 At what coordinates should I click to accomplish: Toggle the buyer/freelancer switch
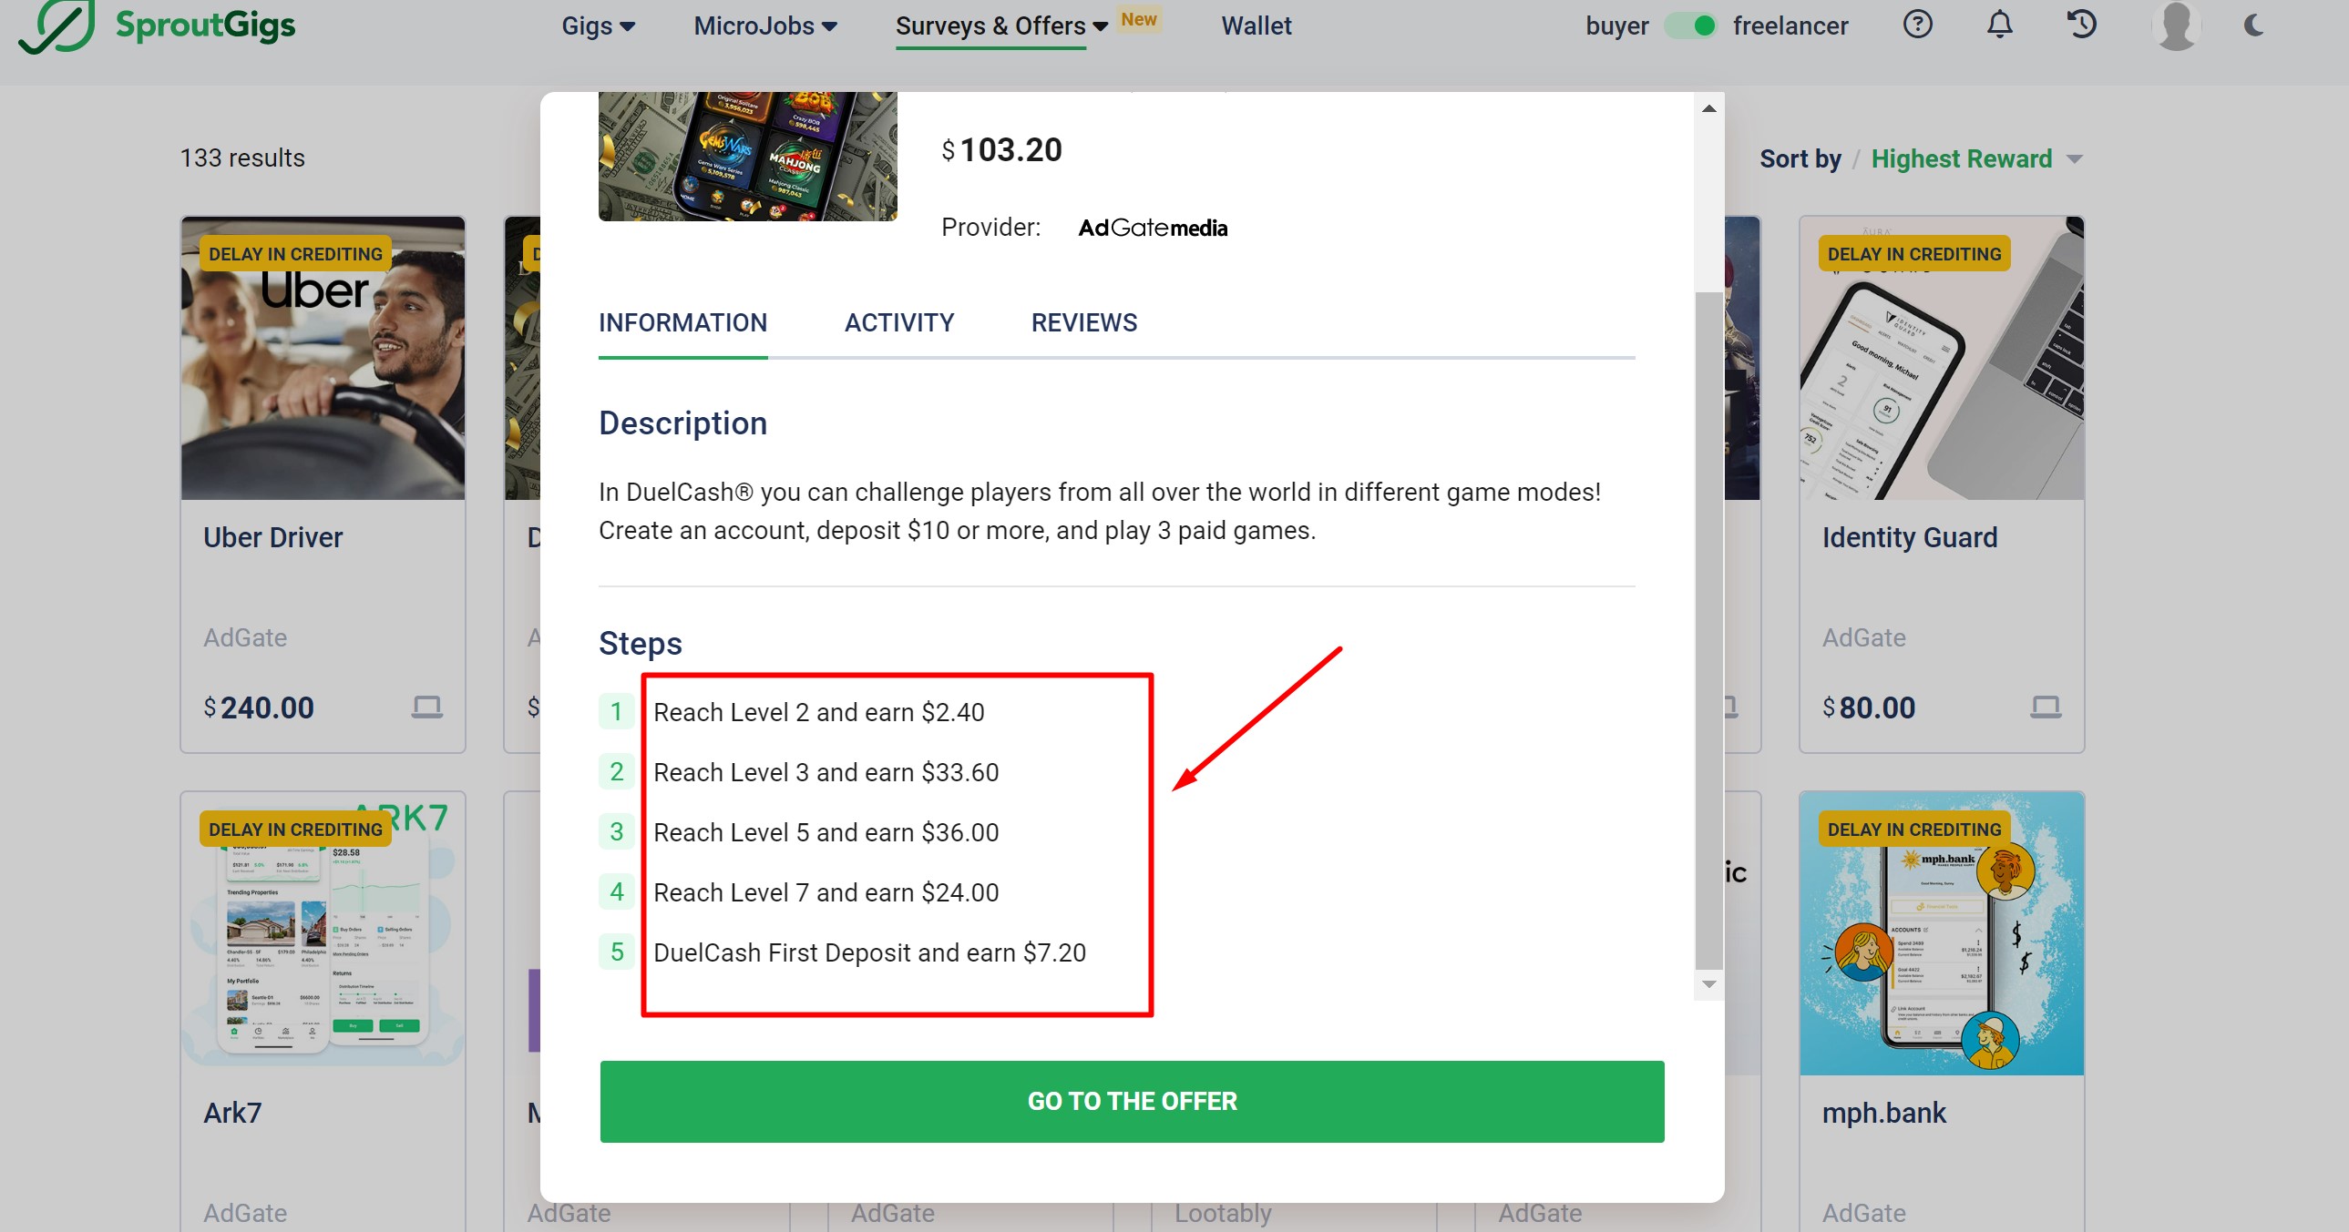click(x=1690, y=25)
